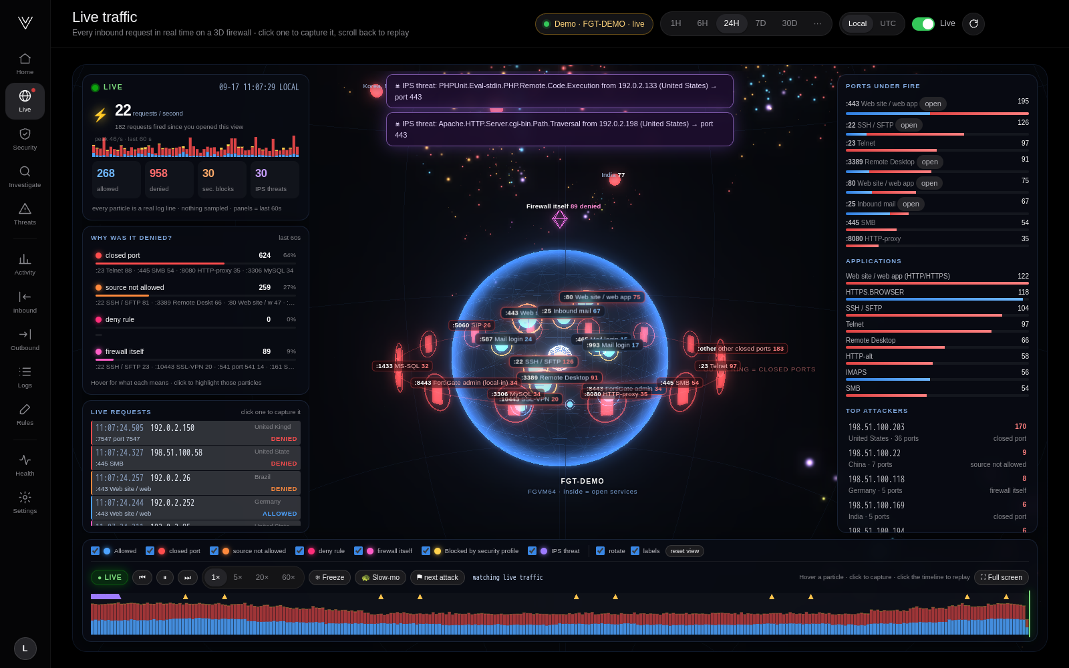Viewport: 1069px width, 668px height.
Task: Switch timezone to UTC
Action: pyautogui.click(x=888, y=23)
